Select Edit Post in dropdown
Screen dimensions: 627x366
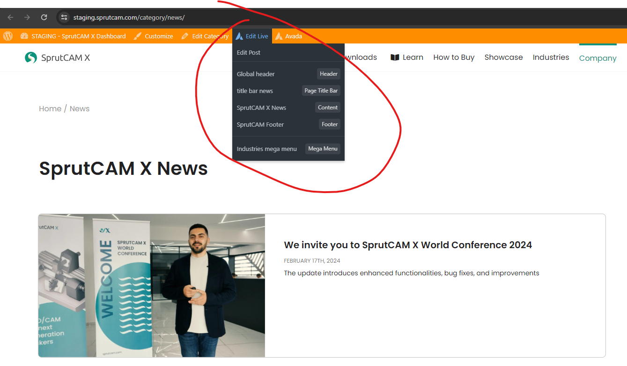(x=249, y=52)
